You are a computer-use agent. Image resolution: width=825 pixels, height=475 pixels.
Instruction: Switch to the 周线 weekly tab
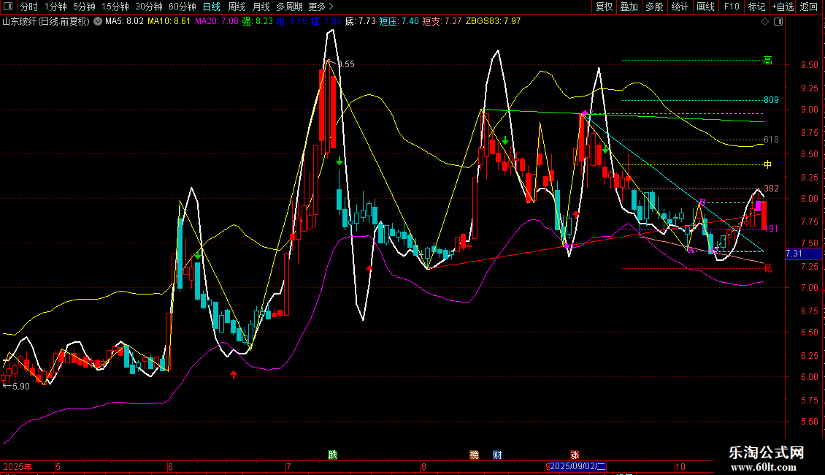click(237, 7)
